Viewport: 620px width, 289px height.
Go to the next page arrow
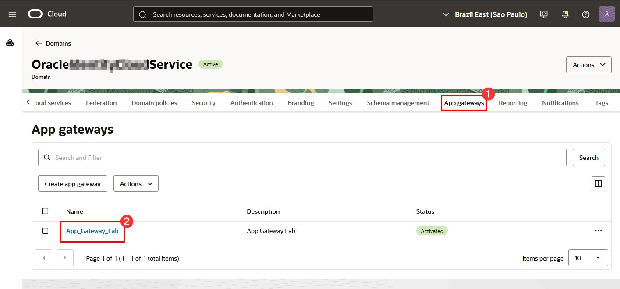pos(65,258)
